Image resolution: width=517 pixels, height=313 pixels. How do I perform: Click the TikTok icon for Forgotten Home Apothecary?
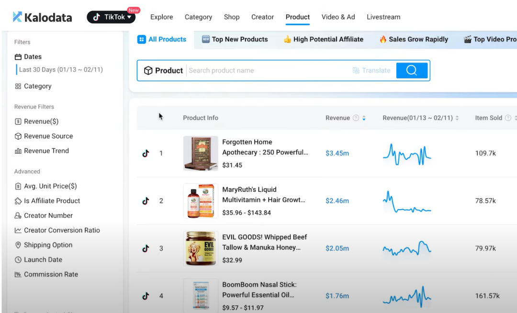(x=146, y=154)
